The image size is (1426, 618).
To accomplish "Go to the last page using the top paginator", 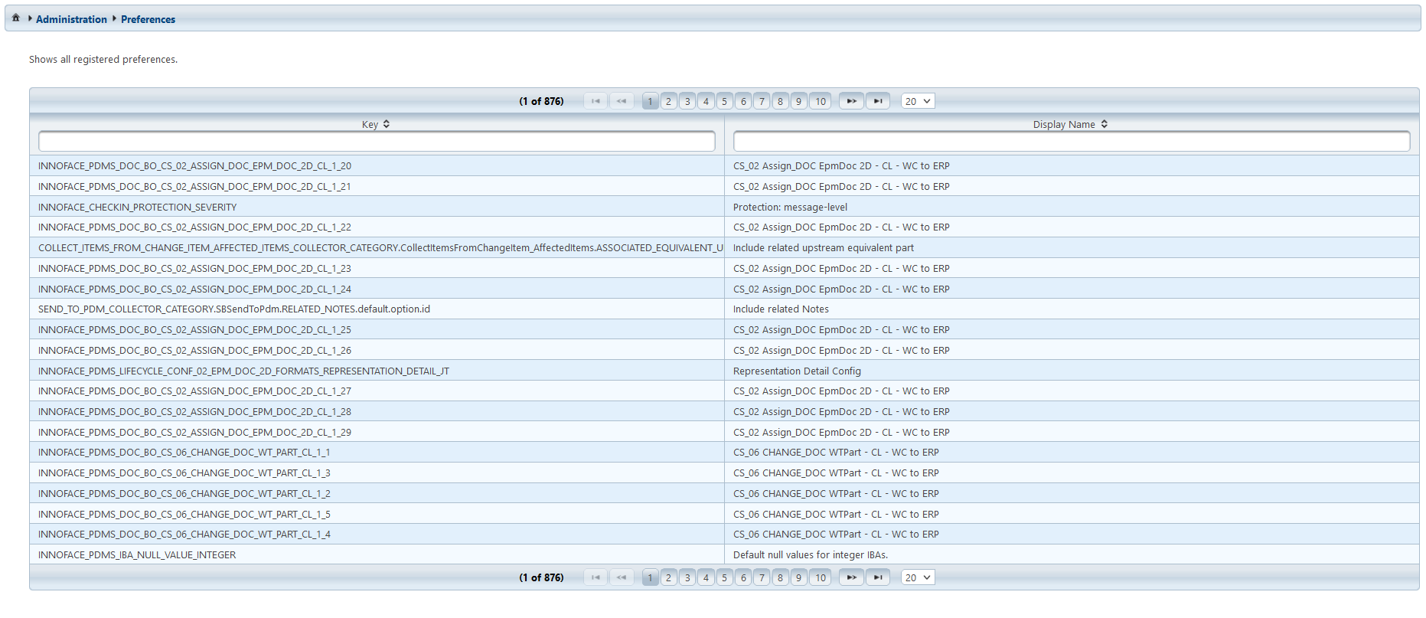I will tap(877, 101).
